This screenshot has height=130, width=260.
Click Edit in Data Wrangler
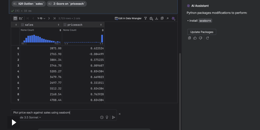[128, 19]
